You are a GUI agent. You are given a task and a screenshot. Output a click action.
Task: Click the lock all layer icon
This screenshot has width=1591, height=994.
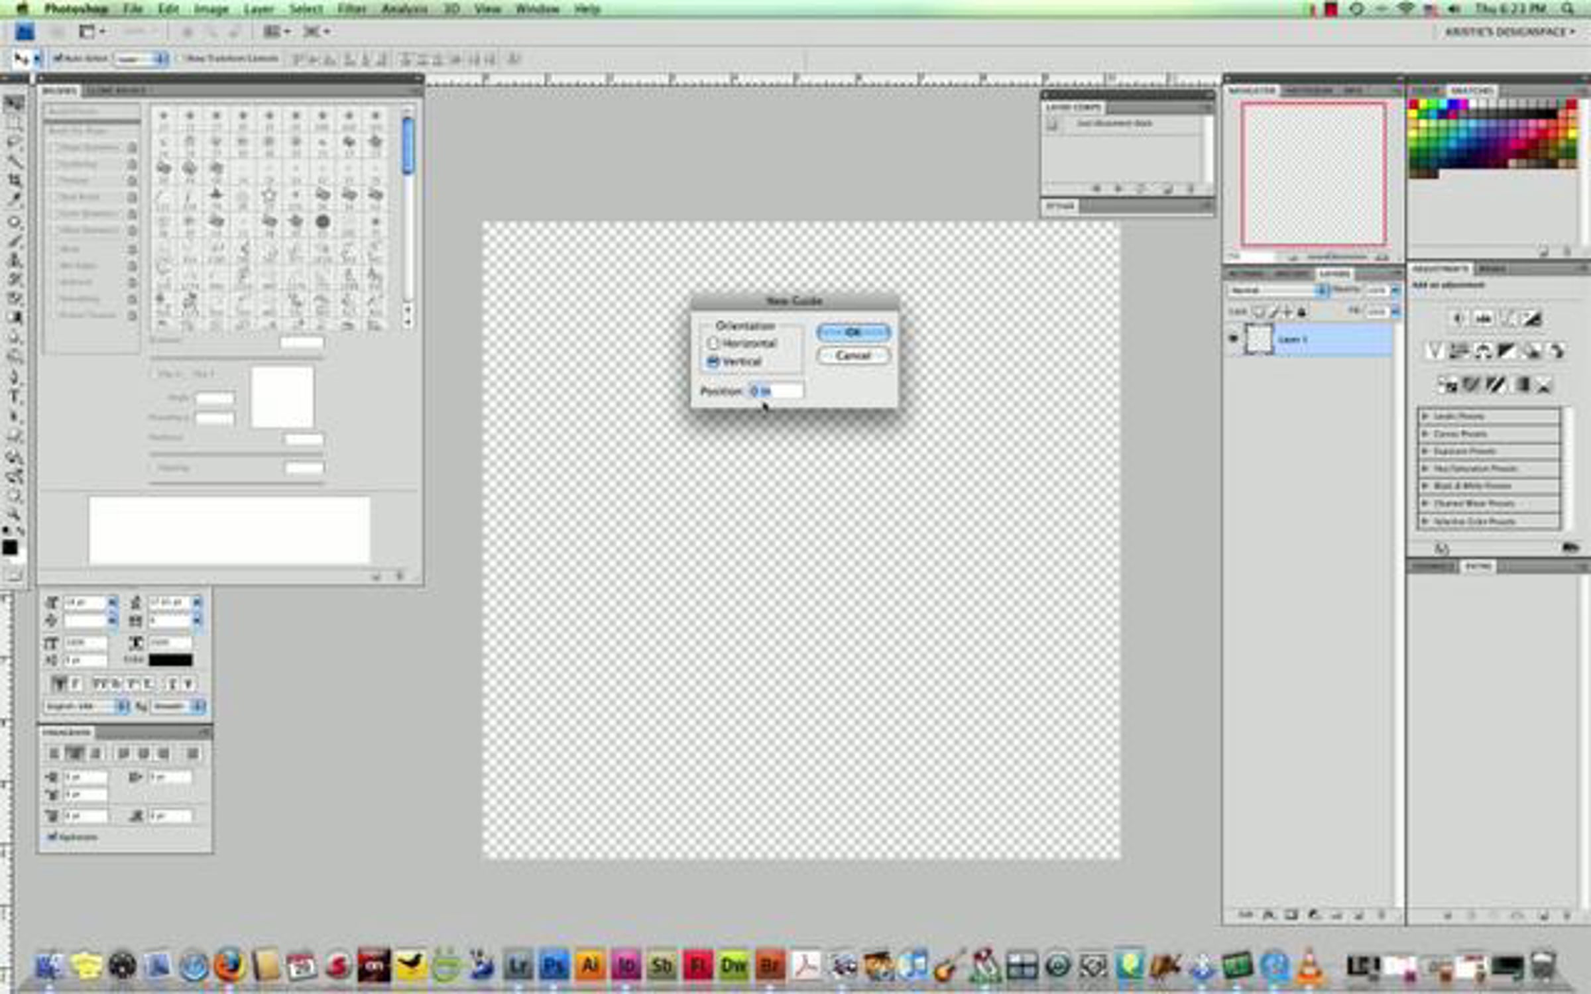pos(1301,311)
